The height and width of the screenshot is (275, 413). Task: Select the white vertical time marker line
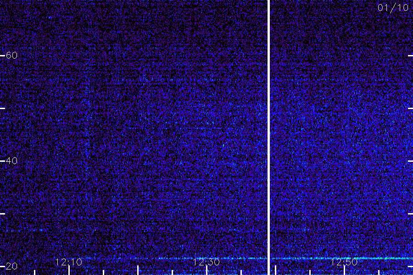pos(268,137)
